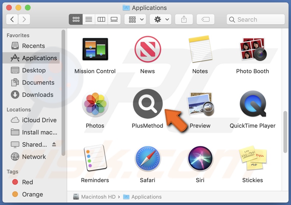Open the Photos app icon
Viewport: 291px width, 205px height.
95,104
